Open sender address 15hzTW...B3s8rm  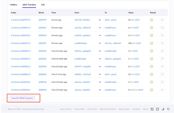tap(82, 20)
